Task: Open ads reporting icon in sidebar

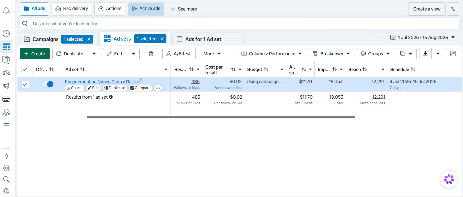Action: pos(6,60)
